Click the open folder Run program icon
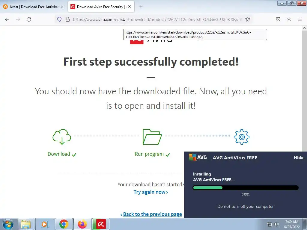 coord(152,137)
